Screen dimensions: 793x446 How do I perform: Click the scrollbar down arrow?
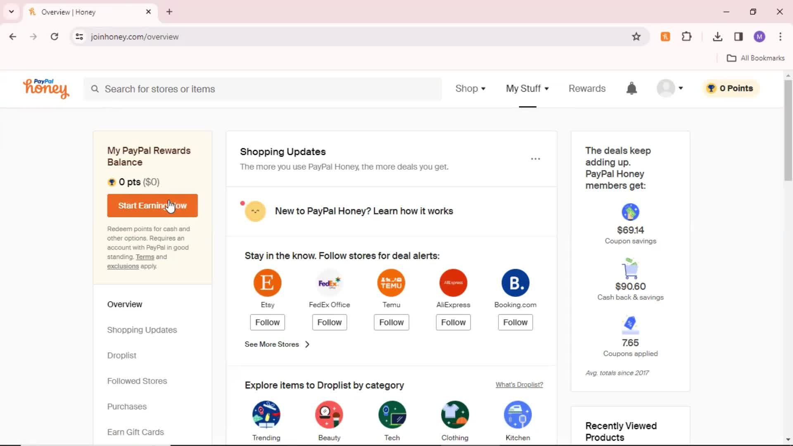pyautogui.click(x=788, y=439)
